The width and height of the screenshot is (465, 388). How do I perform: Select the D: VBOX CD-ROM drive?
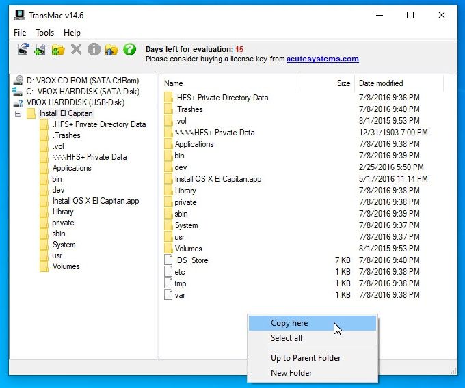tap(82, 81)
